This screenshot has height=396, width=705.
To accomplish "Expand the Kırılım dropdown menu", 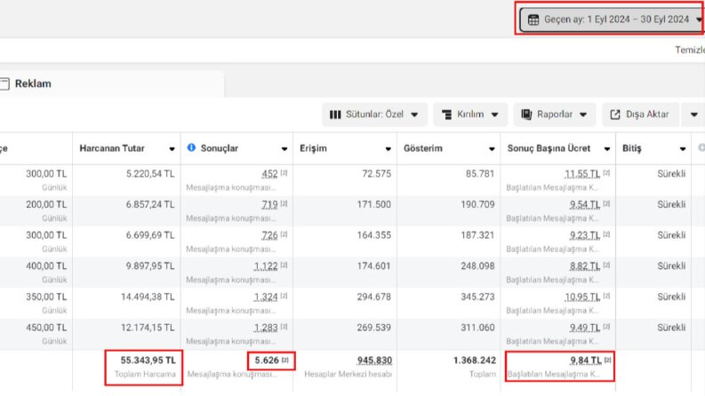I will (470, 115).
